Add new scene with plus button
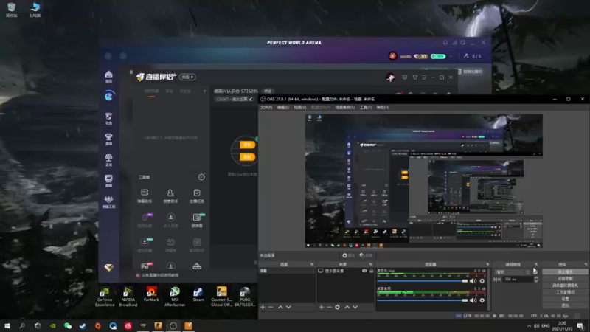 [263, 307]
